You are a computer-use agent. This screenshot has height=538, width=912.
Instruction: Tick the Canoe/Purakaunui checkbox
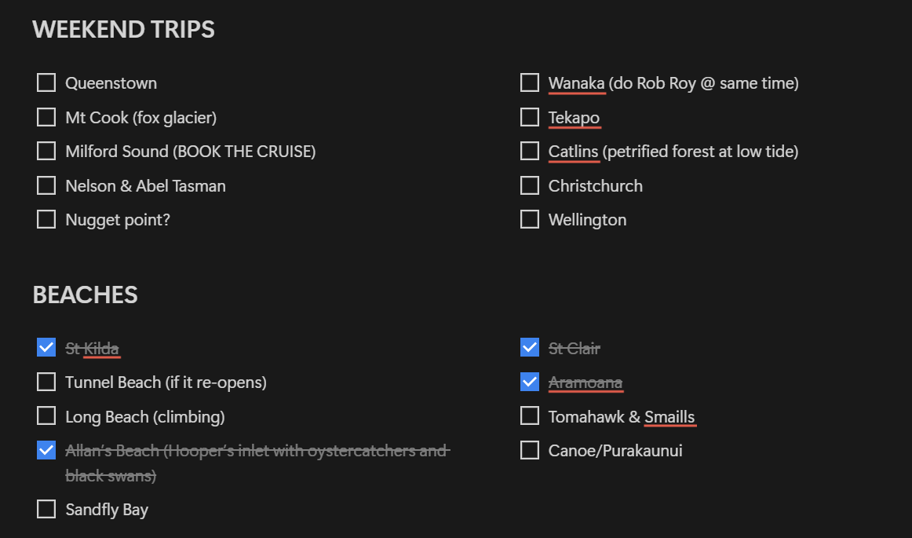(x=530, y=450)
